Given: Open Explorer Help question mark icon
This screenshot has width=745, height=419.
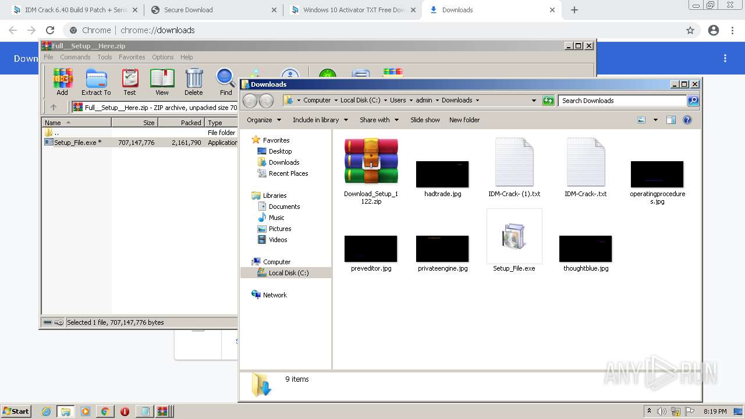Looking at the screenshot, I should pos(687,120).
